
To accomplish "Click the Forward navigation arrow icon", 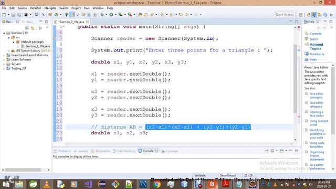I will 196,15.
